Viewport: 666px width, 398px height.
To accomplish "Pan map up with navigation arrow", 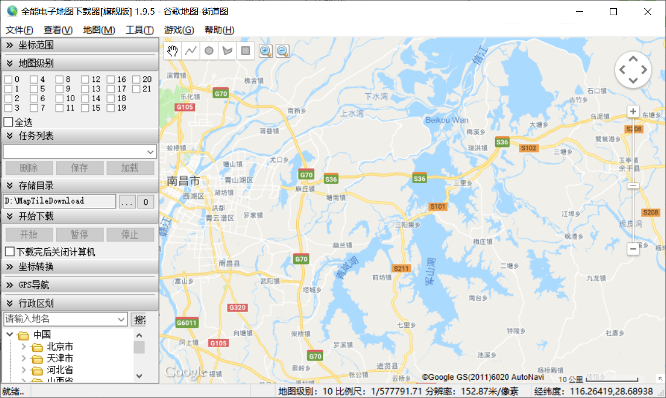I will pos(633,59).
